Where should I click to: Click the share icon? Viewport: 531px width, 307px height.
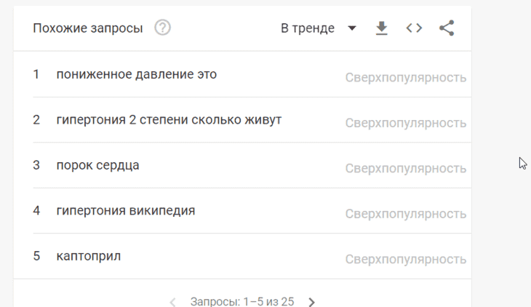pyautogui.click(x=447, y=28)
